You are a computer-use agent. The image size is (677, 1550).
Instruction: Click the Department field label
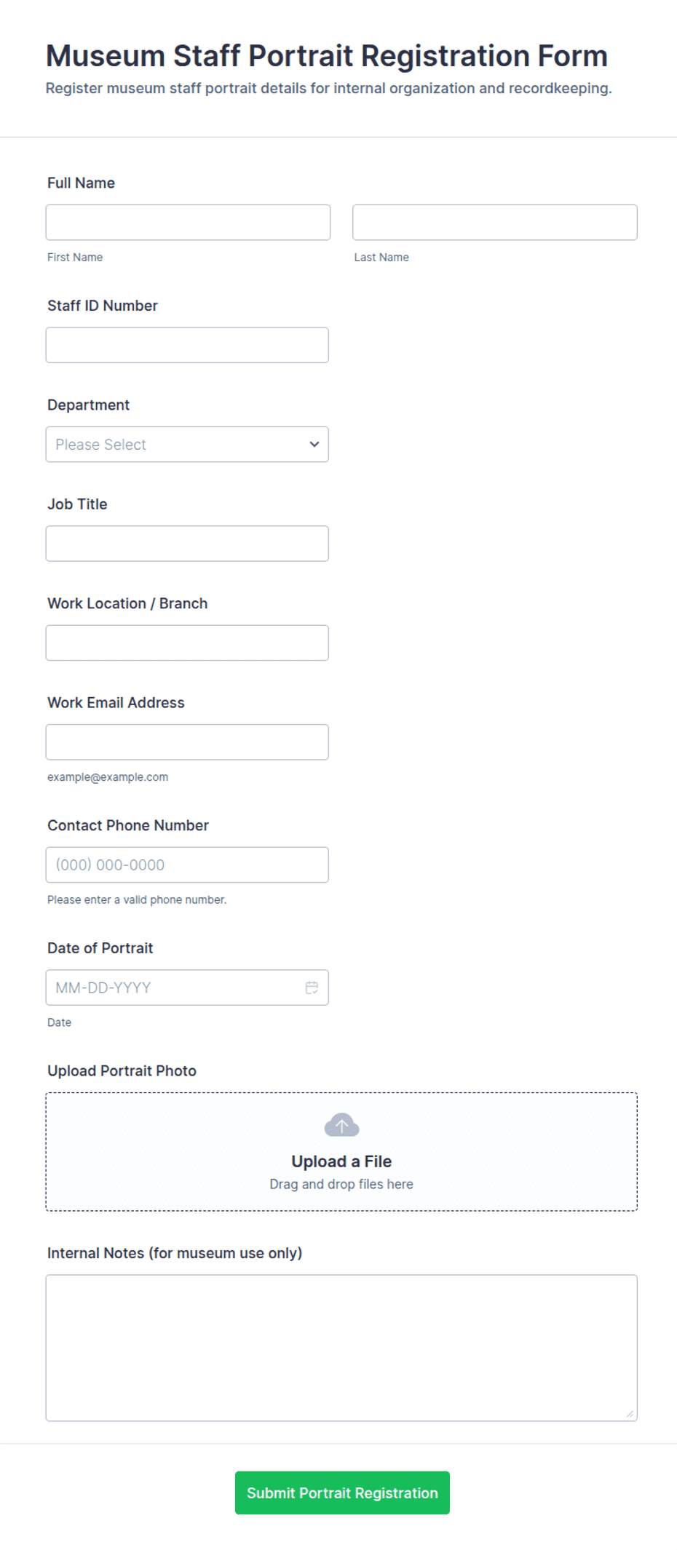[x=88, y=405]
